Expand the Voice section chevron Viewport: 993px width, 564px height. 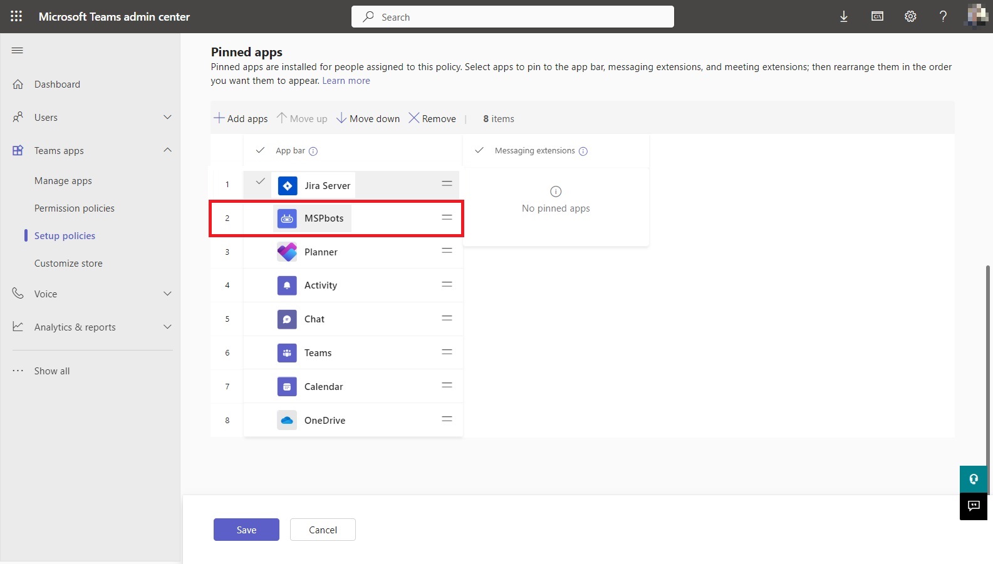(x=167, y=294)
